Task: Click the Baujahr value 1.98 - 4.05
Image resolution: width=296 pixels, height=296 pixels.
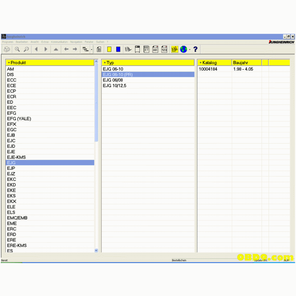Action: [x=243, y=69]
